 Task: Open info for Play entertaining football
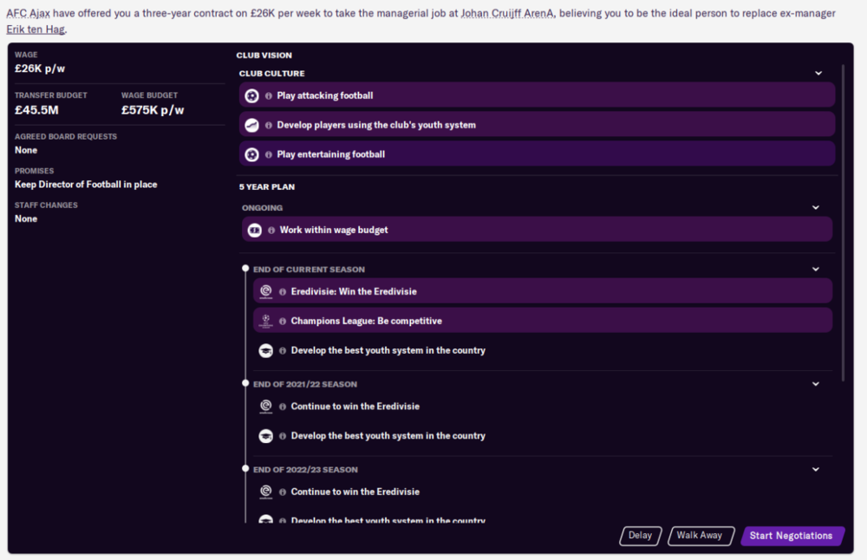[x=269, y=154]
